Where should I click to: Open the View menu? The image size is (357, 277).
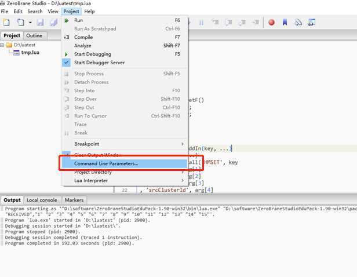pyautogui.click(x=53, y=12)
